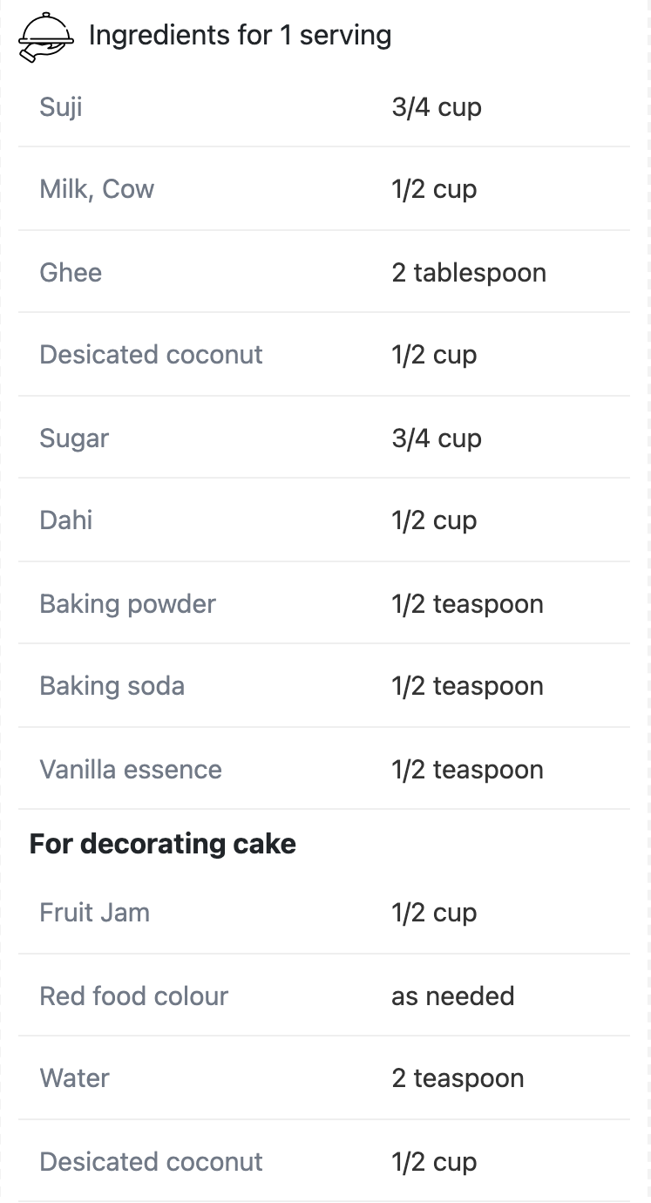Click the Red food colour ingredient
The width and height of the screenshot is (651, 1203).
pos(134,996)
